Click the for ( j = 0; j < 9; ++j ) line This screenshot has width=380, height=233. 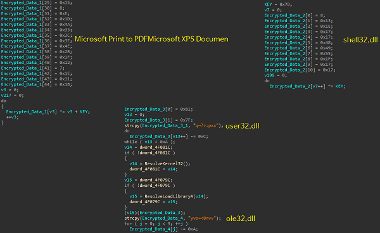point(156,224)
